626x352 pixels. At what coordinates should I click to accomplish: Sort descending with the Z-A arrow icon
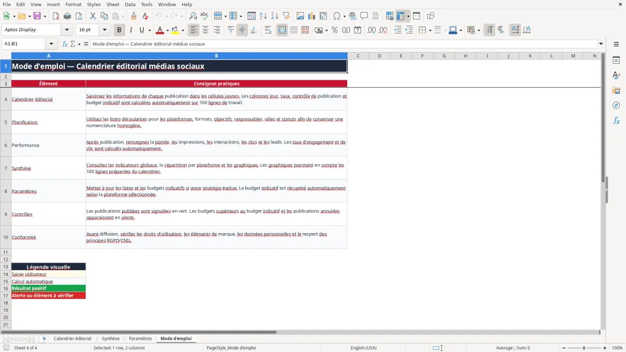[x=275, y=16]
